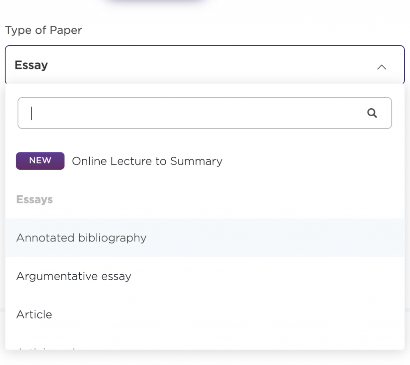Click the Essays group heading
Viewport: 410px width, 365px height.
coord(34,199)
